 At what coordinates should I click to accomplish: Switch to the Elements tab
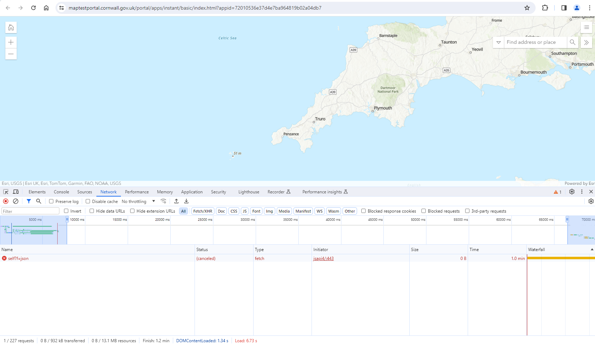(x=37, y=192)
